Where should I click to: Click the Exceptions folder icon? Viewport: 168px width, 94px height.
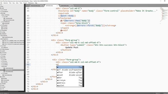click(x=2, y=11)
